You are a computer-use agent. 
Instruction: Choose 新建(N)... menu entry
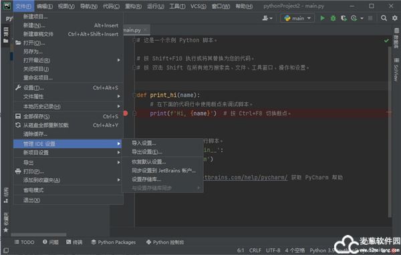68,25
